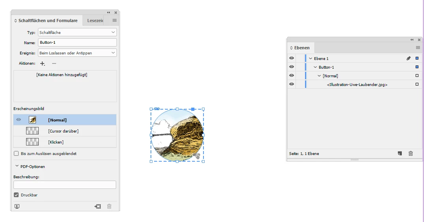Hide the Button-1 layer item

pos(292,67)
